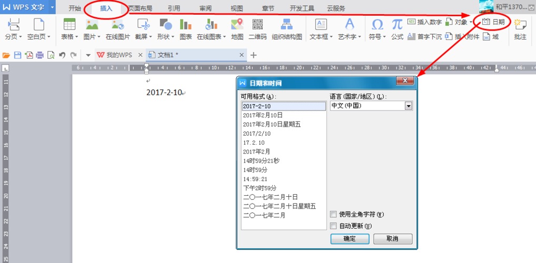Insert an organization chart
536x263 pixels.
286,24
